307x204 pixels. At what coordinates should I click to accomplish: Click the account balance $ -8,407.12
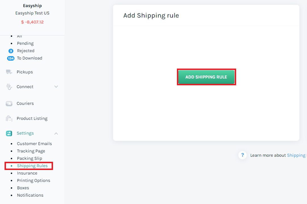click(32, 22)
